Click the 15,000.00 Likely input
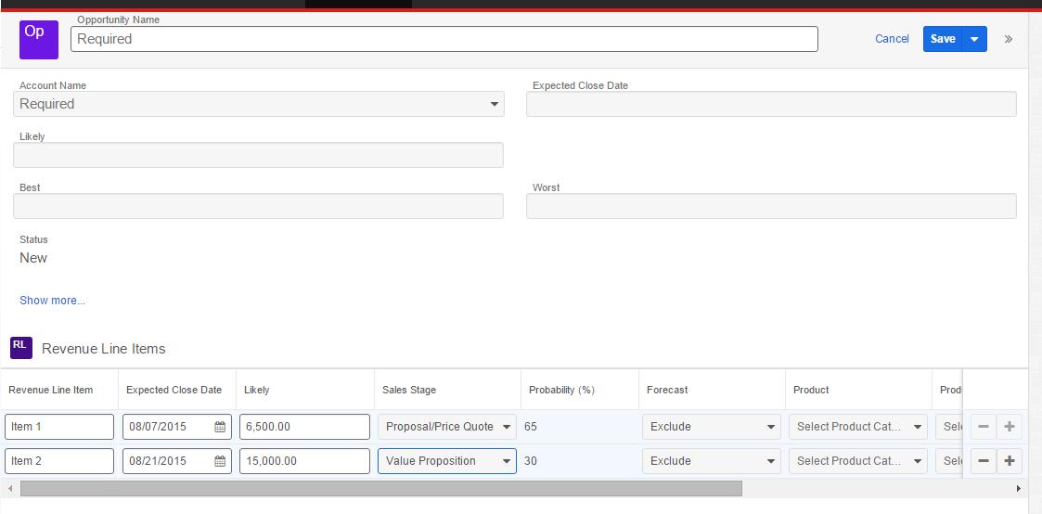 (304, 461)
